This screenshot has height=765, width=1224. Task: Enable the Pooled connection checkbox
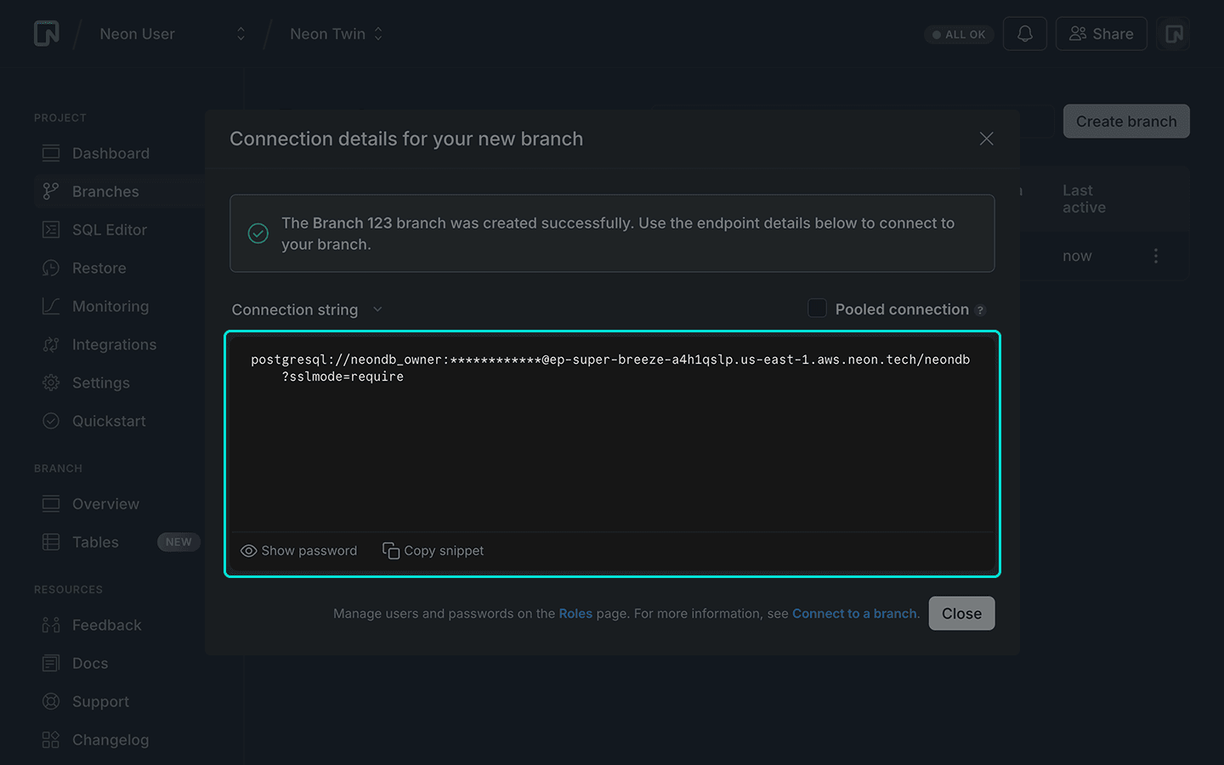pos(817,309)
